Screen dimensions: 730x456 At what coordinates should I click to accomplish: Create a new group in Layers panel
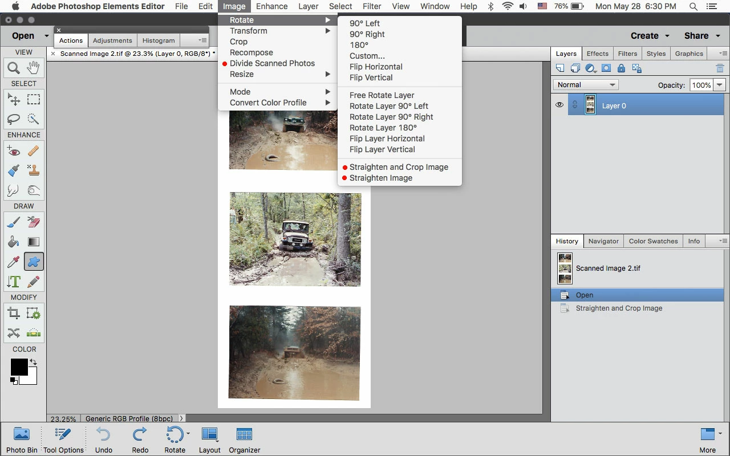(x=575, y=68)
